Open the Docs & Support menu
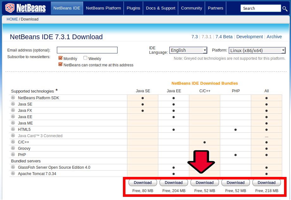291x200 pixels. point(160,8)
